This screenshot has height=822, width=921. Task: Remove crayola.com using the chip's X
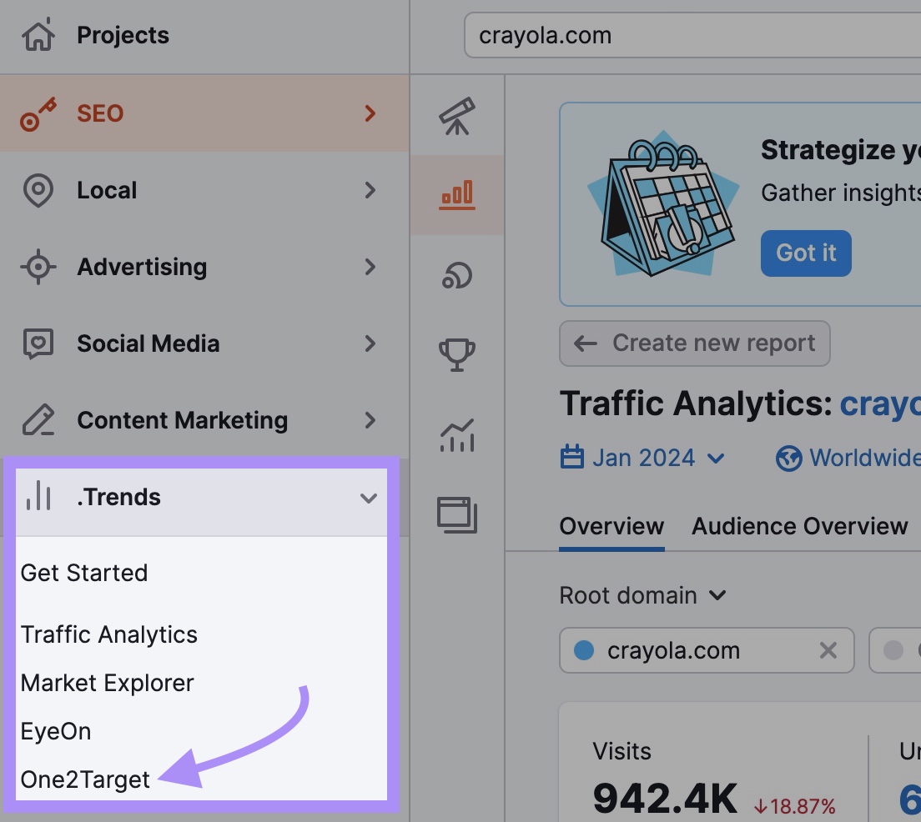pos(828,650)
